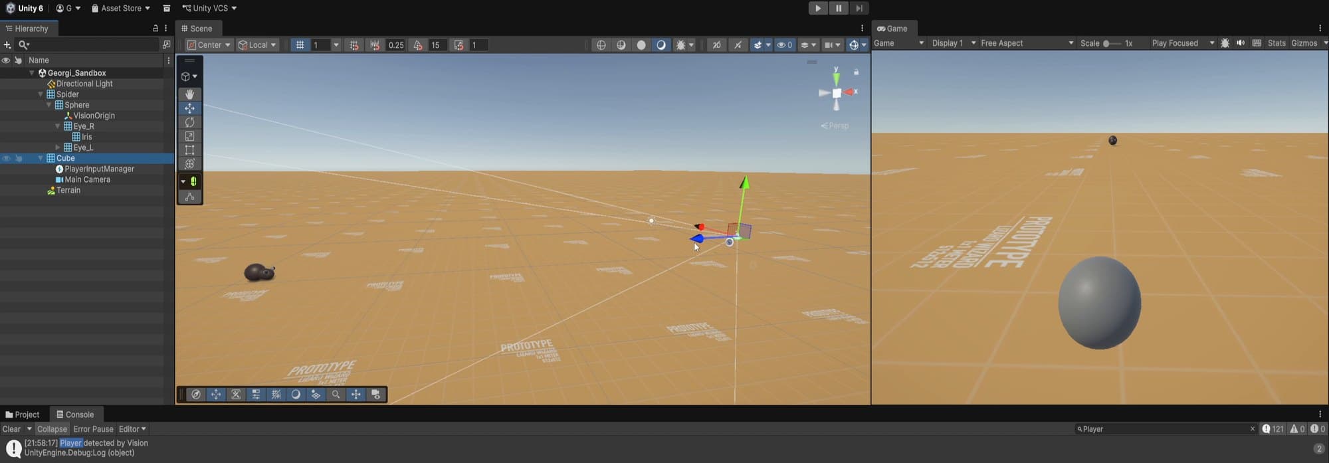1329x463 pixels.
Task: Toggle Collapse in Console
Action: tap(52, 429)
